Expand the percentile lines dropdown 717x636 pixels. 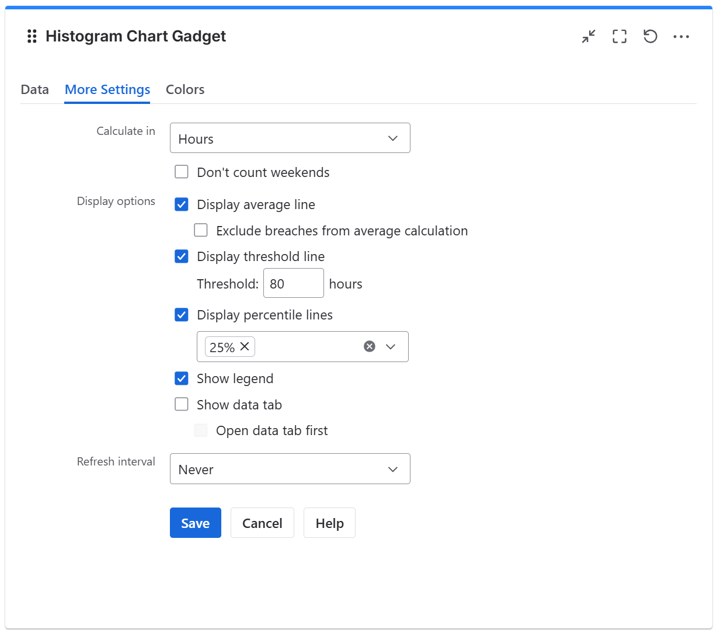tap(391, 346)
